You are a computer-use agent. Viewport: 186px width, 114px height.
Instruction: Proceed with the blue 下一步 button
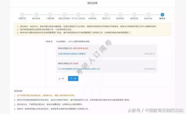pos(73,79)
